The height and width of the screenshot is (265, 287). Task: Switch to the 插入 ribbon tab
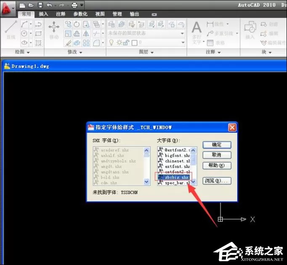pos(43,14)
